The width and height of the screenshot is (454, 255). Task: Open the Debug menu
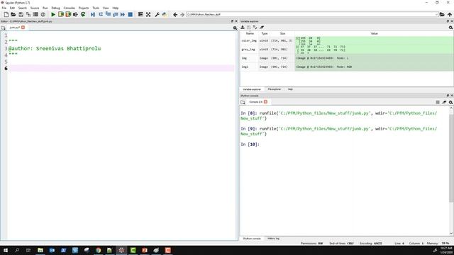55,8
